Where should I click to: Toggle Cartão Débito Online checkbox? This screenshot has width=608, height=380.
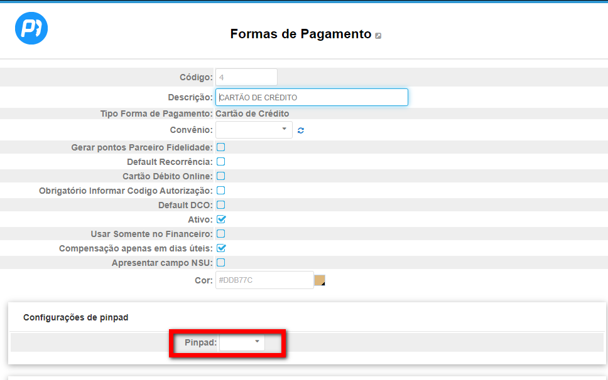(220, 176)
